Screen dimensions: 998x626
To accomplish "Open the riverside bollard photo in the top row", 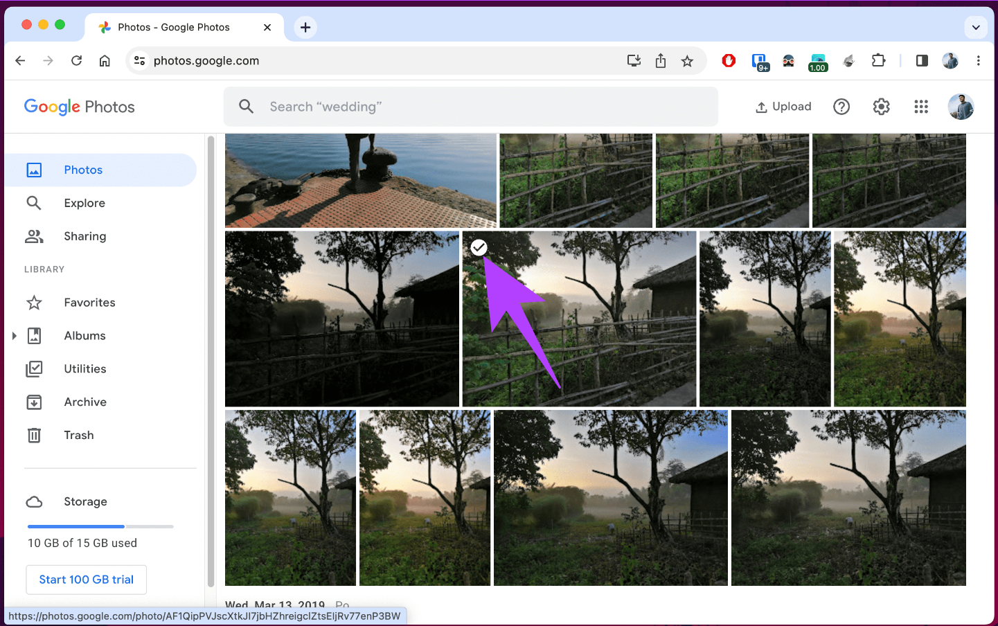I will (361, 181).
